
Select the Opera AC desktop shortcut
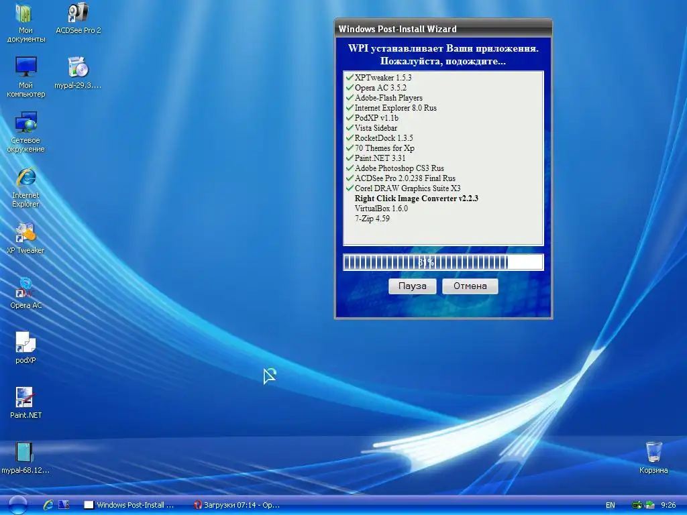point(25,293)
